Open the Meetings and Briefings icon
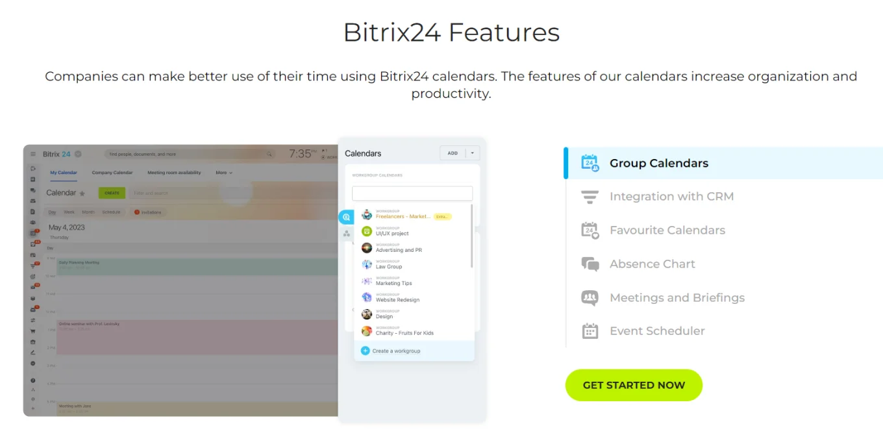The image size is (883, 435). [590, 297]
